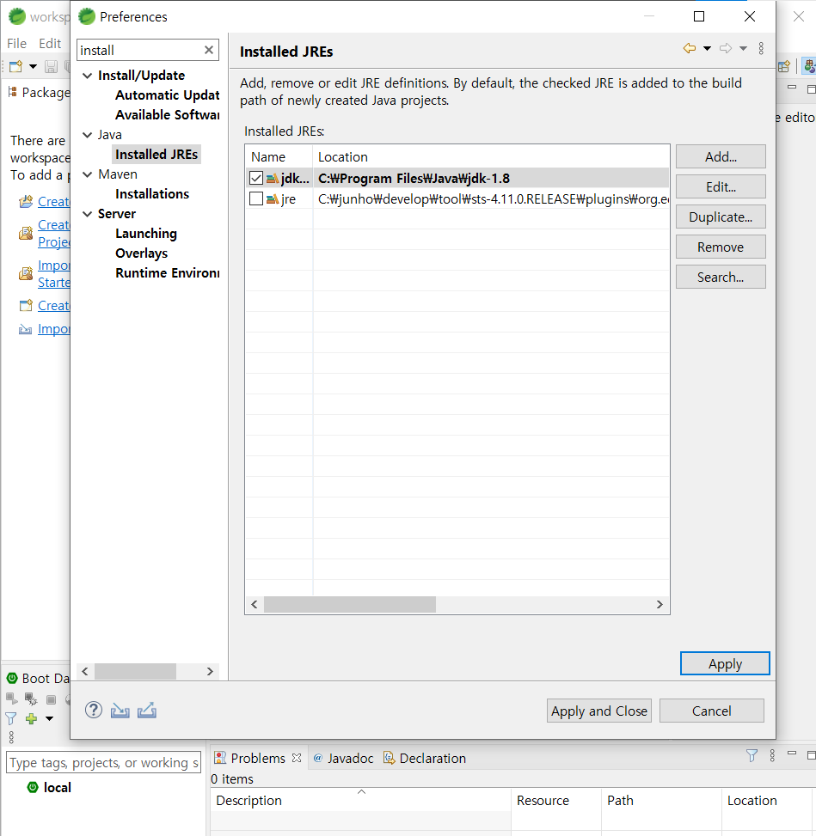Click the Add... button
The width and height of the screenshot is (816, 836).
tap(721, 156)
